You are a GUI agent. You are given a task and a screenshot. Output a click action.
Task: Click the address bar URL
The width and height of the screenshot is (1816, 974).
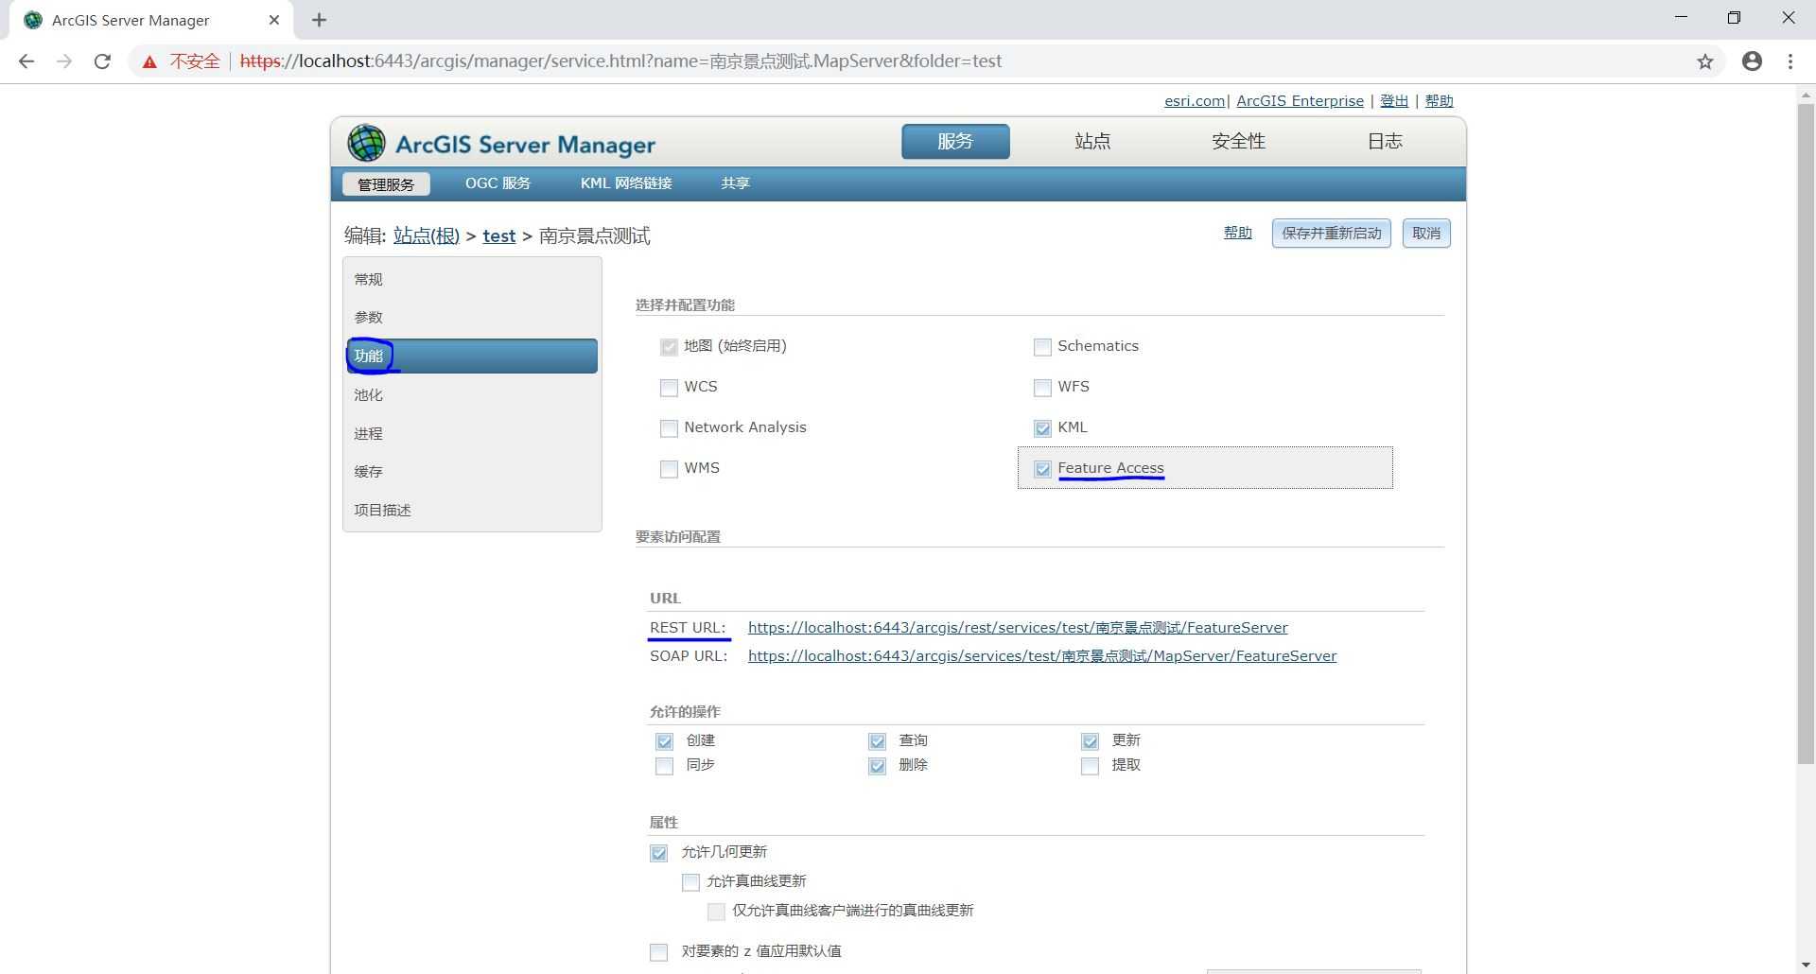[620, 61]
